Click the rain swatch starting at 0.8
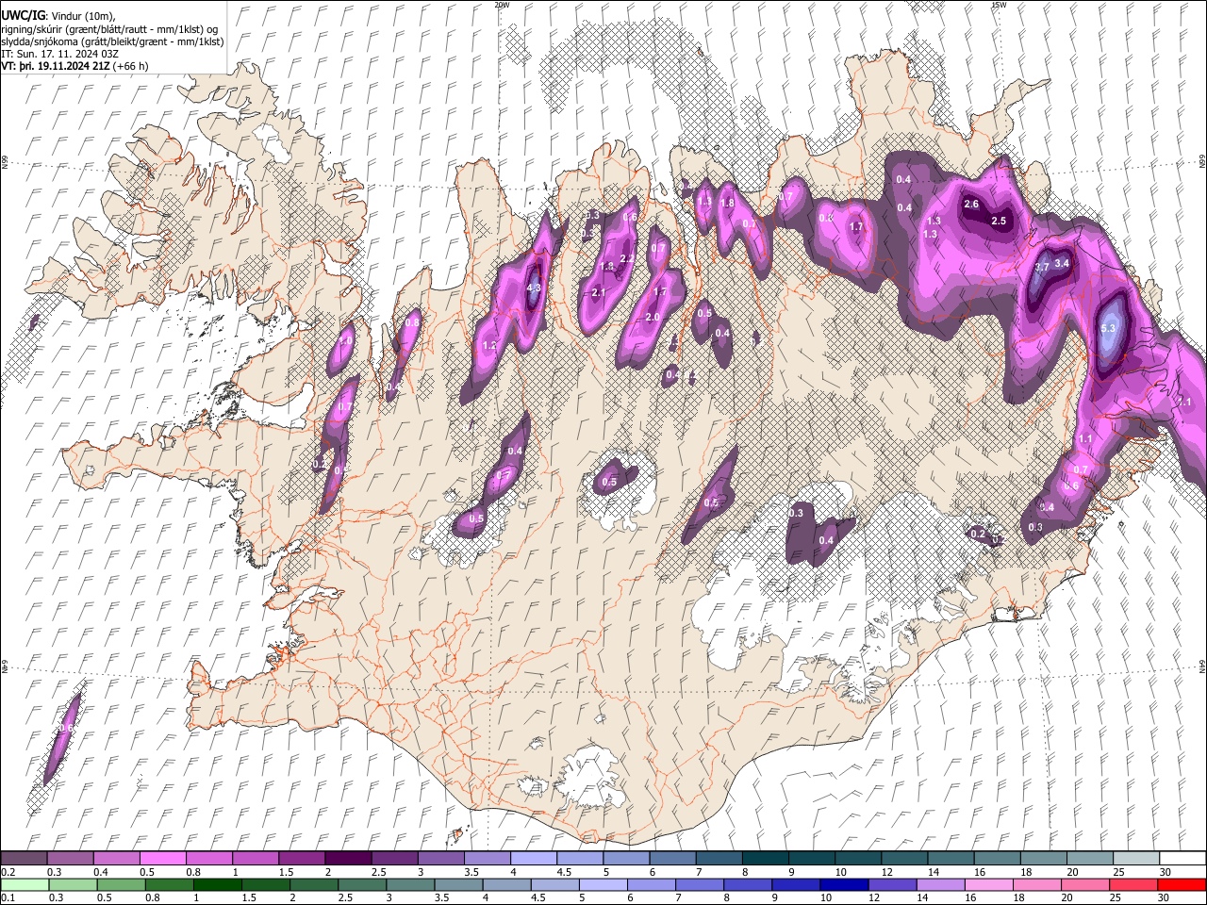This screenshot has width=1207, height=905. 170,884
